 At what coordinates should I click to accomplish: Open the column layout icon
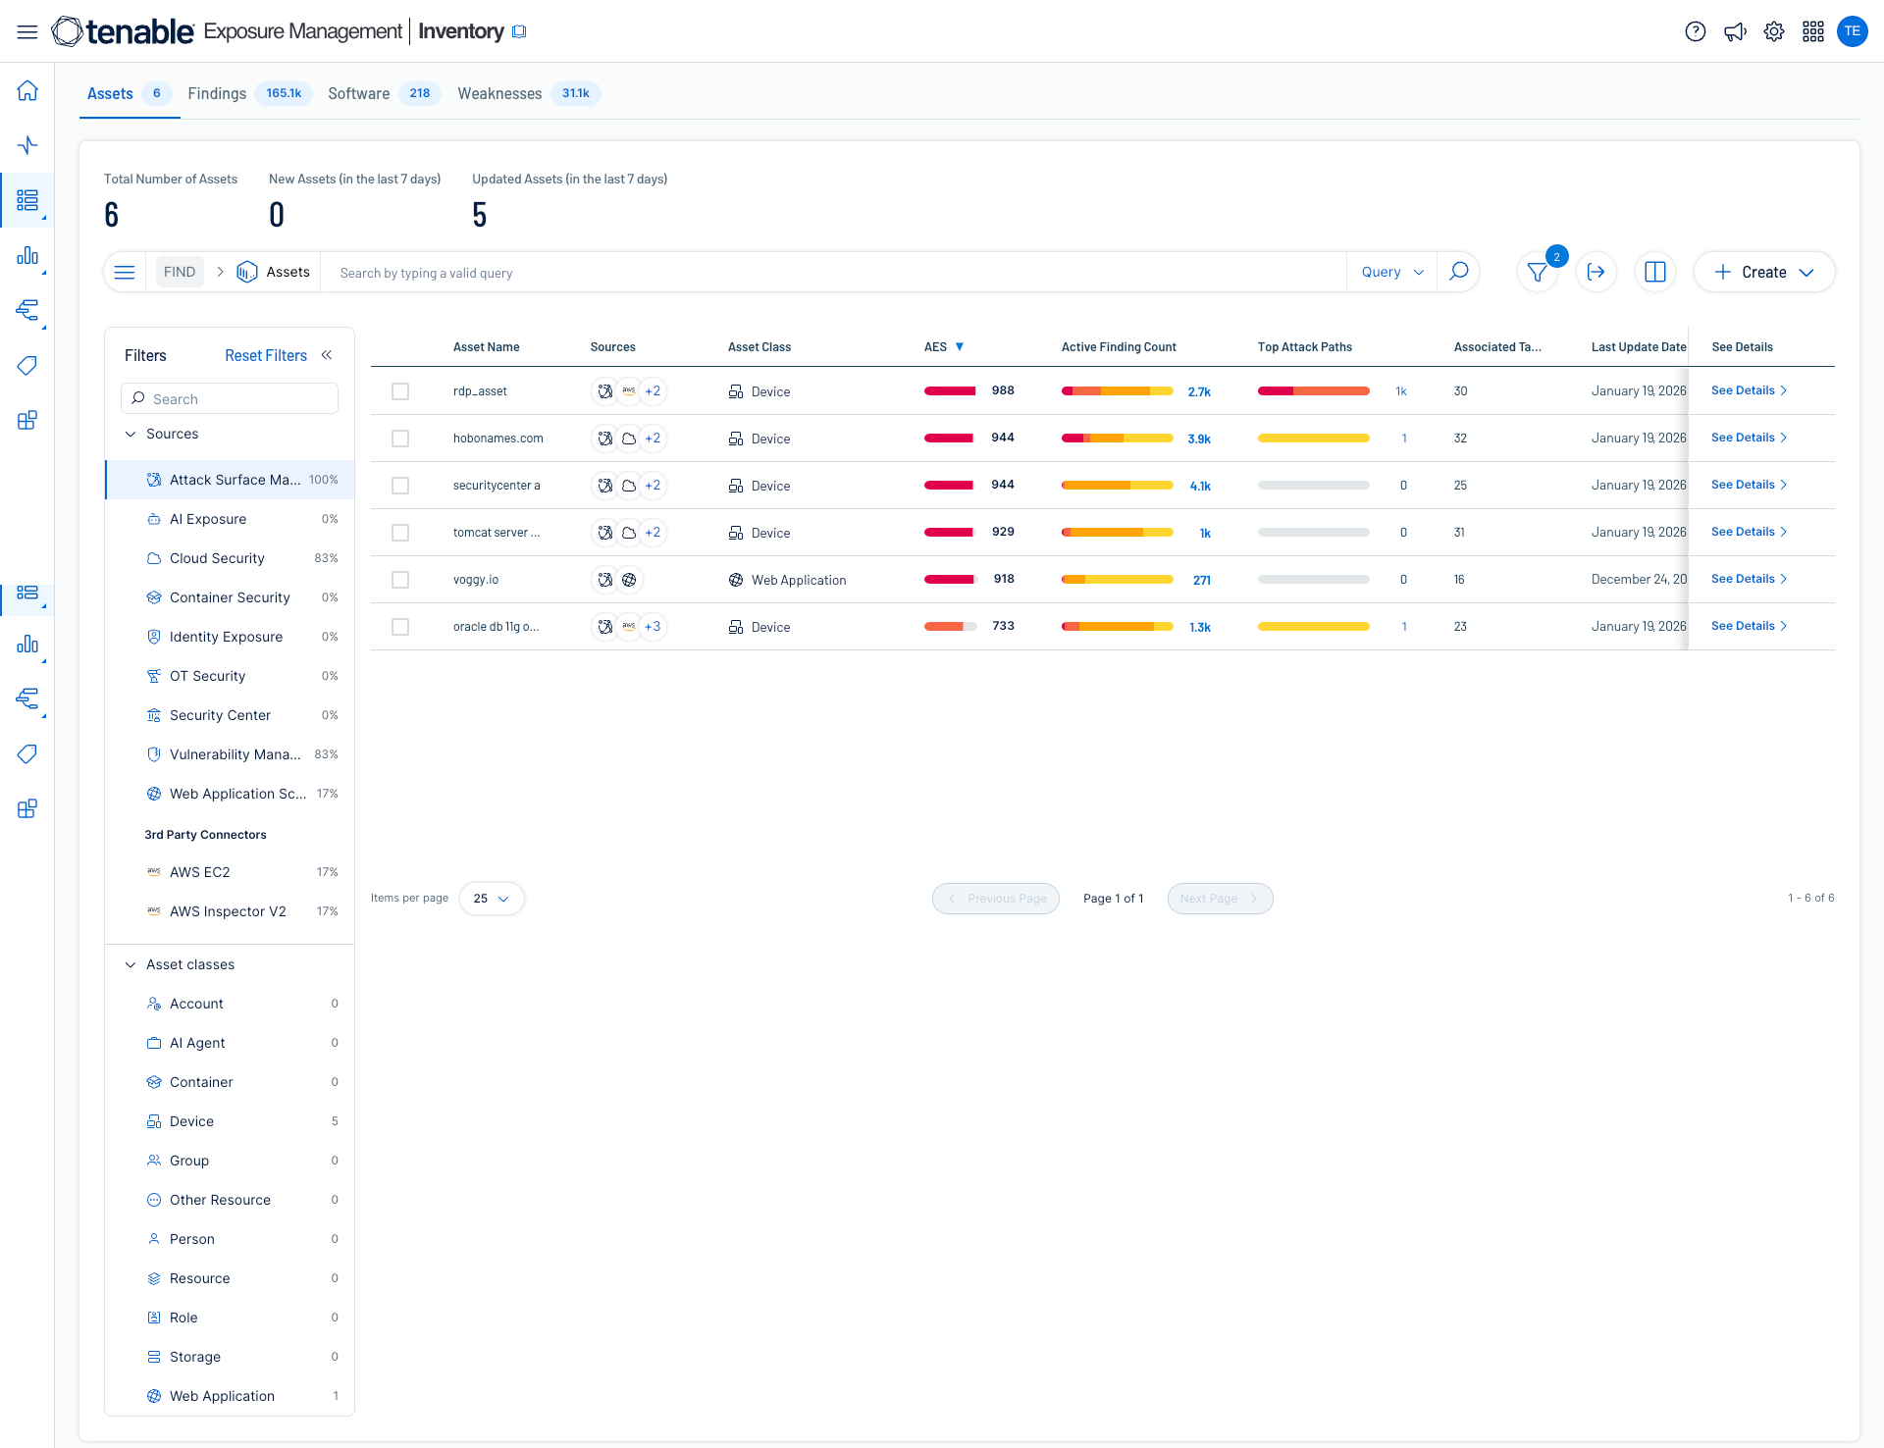click(1655, 273)
